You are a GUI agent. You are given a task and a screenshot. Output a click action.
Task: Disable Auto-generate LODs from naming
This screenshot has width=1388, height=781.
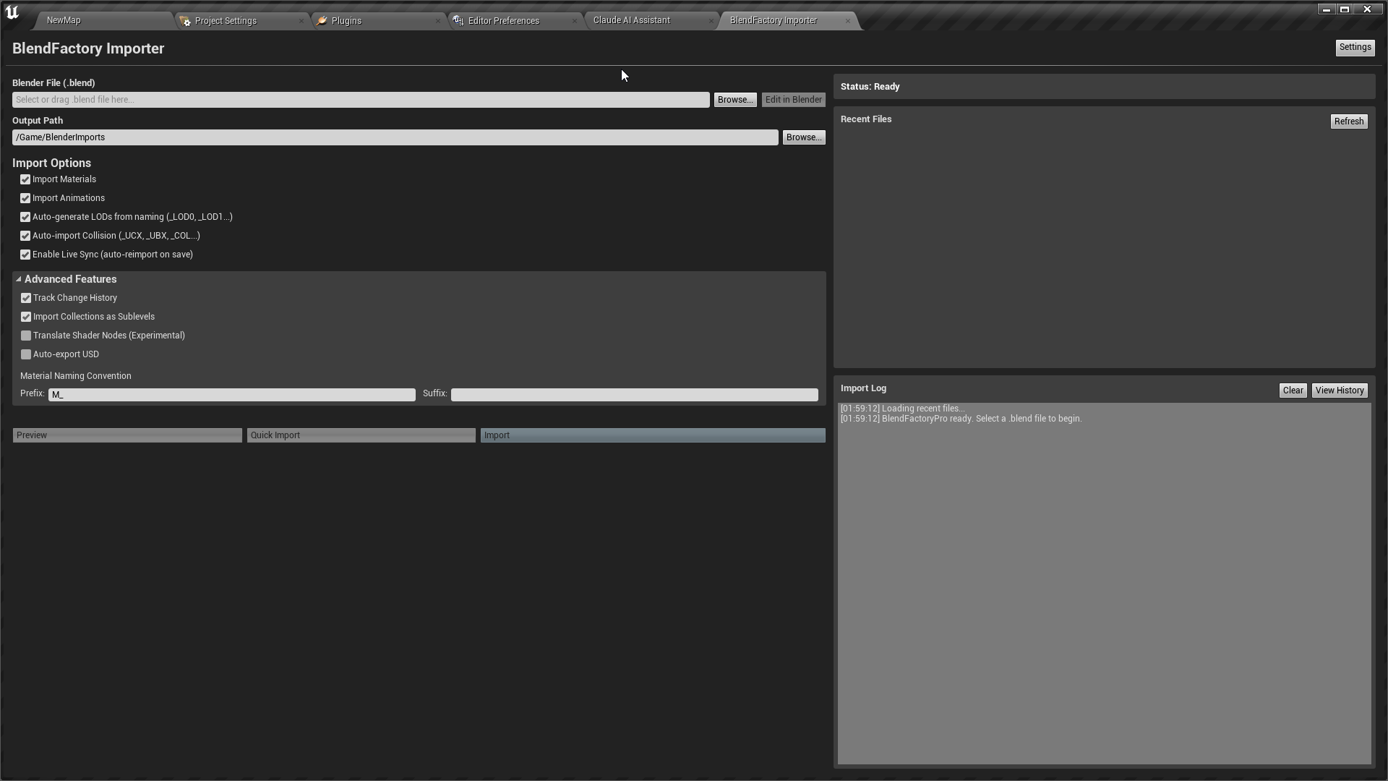click(25, 217)
